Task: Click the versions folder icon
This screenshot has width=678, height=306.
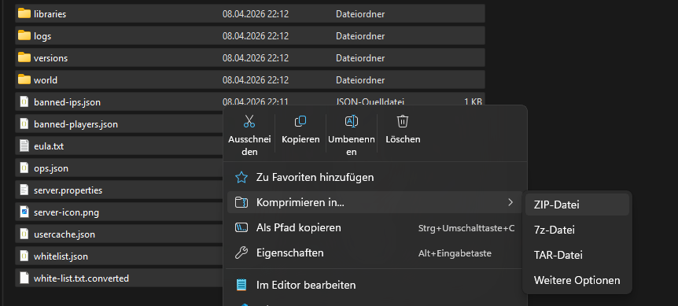Action: click(24, 57)
